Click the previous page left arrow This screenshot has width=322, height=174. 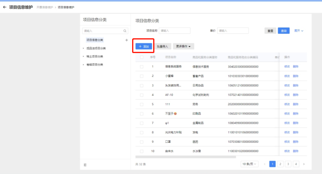265,164
